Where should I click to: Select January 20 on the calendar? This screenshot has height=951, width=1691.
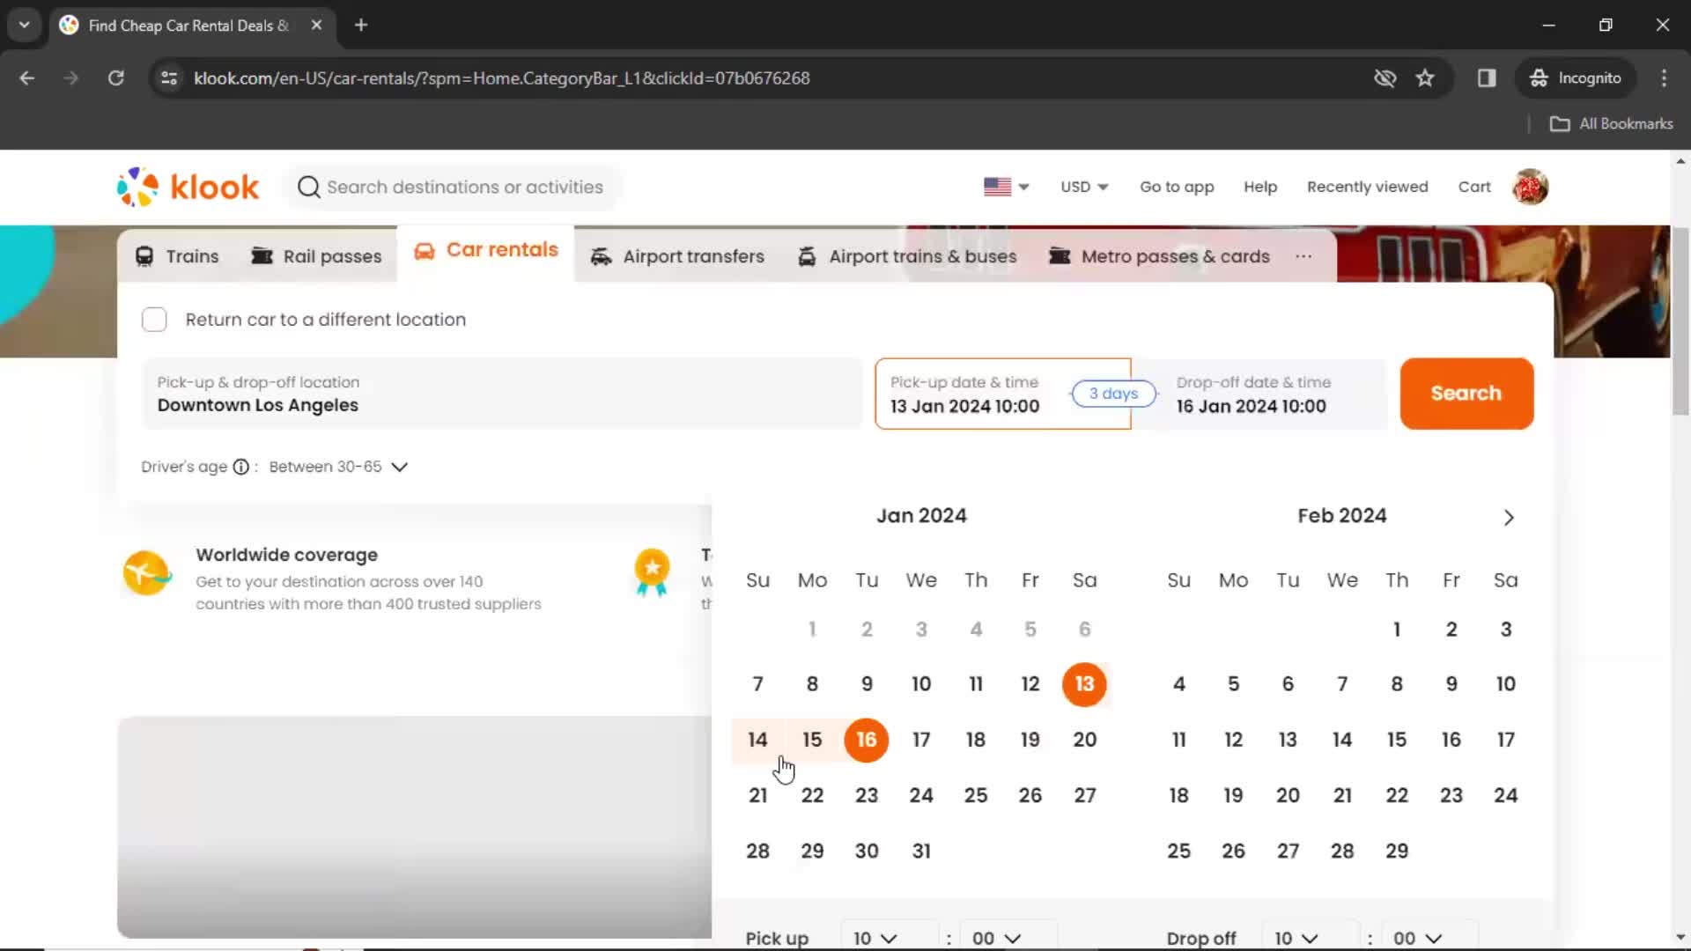(1083, 739)
